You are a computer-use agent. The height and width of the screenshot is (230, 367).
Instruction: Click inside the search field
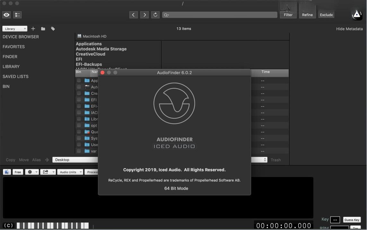pyautogui.click(x=220, y=15)
